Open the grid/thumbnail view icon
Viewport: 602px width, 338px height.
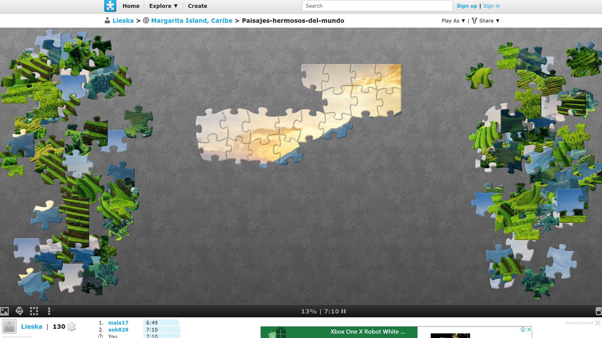point(34,311)
